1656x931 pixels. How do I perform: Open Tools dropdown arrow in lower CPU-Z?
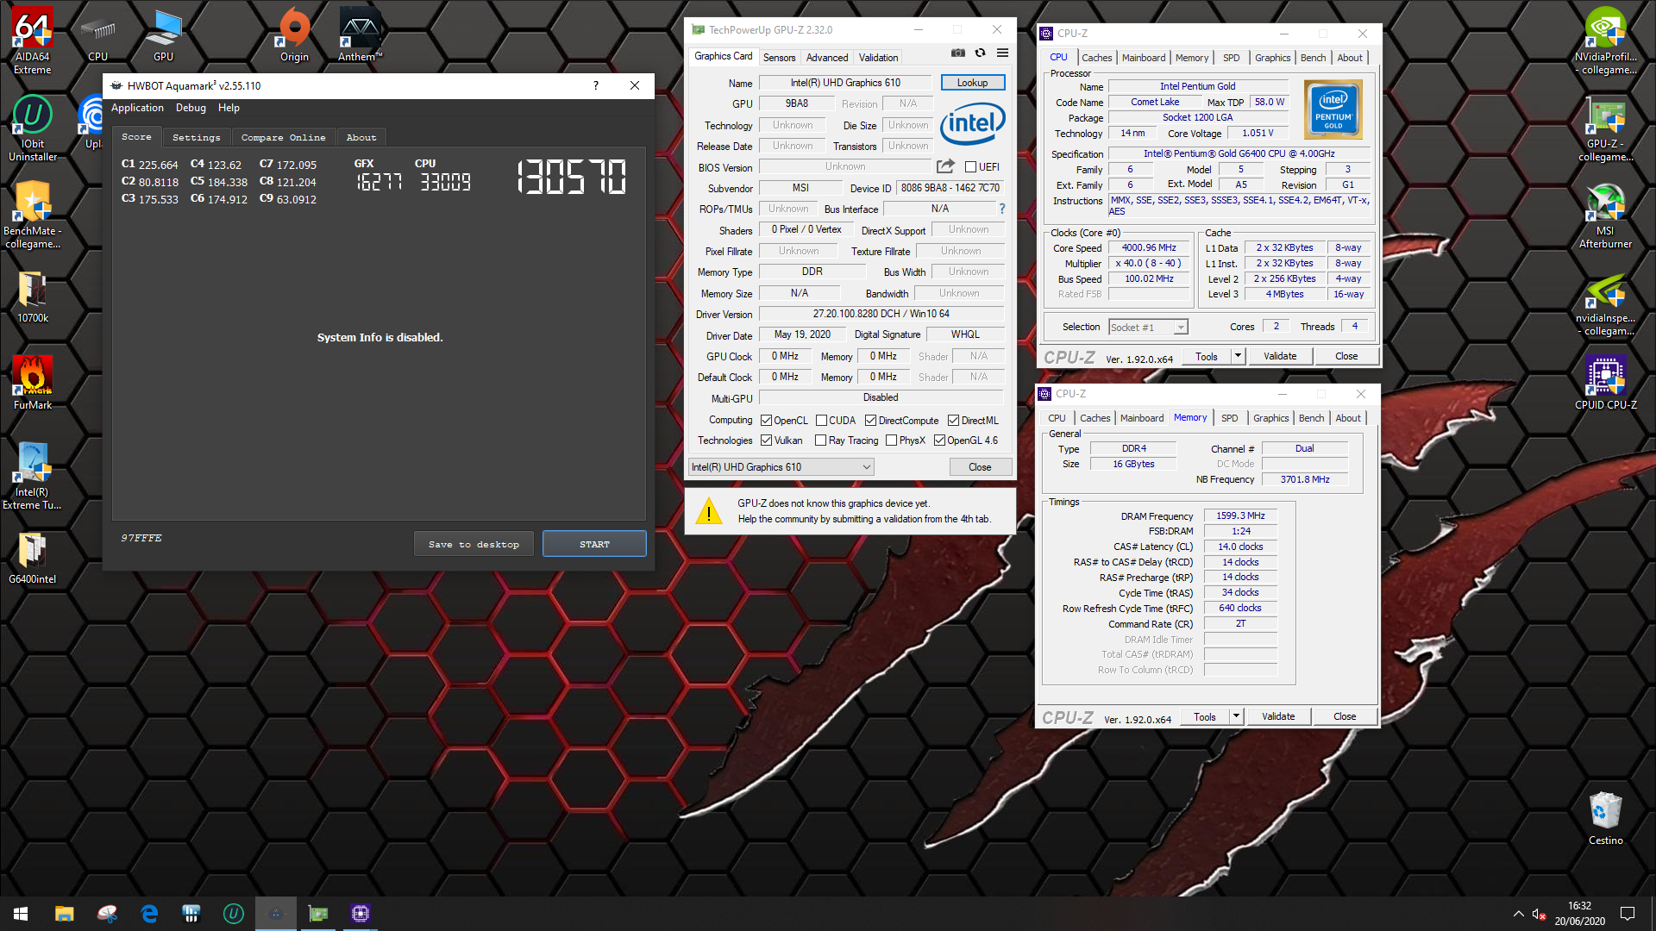(x=1236, y=716)
